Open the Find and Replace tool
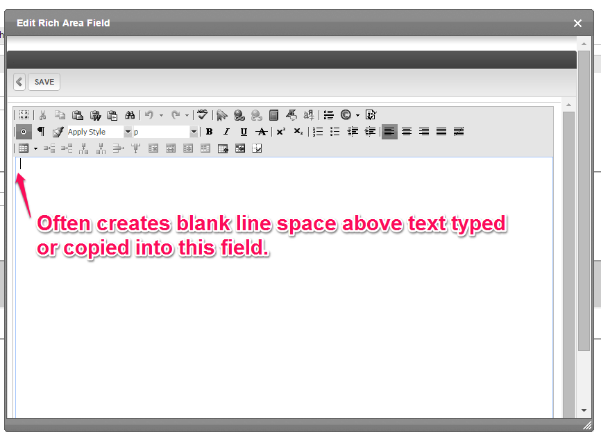The height and width of the screenshot is (439, 601). (130, 114)
